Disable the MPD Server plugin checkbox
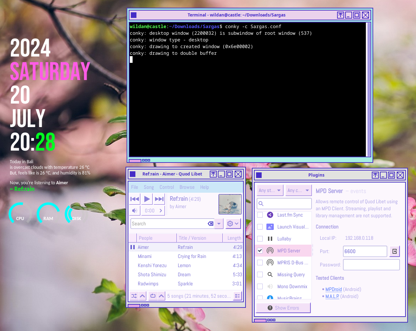The height and width of the screenshot is (331, 416). [260, 250]
